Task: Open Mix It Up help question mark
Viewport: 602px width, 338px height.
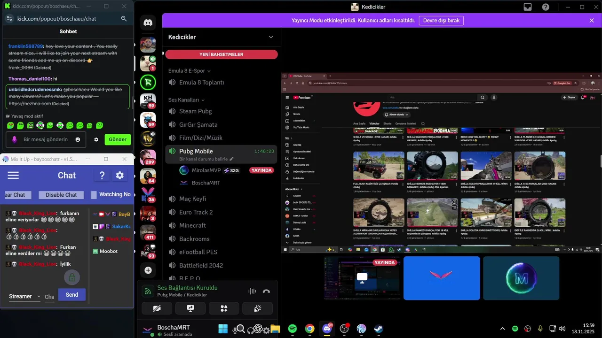Action: (102, 176)
